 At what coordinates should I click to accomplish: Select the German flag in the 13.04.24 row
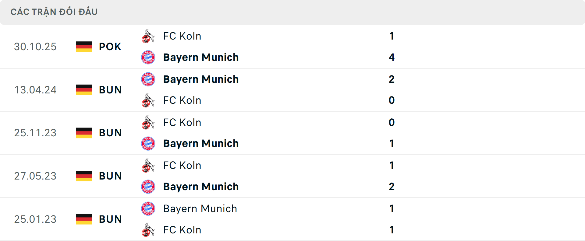pyautogui.click(x=83, y=90)
